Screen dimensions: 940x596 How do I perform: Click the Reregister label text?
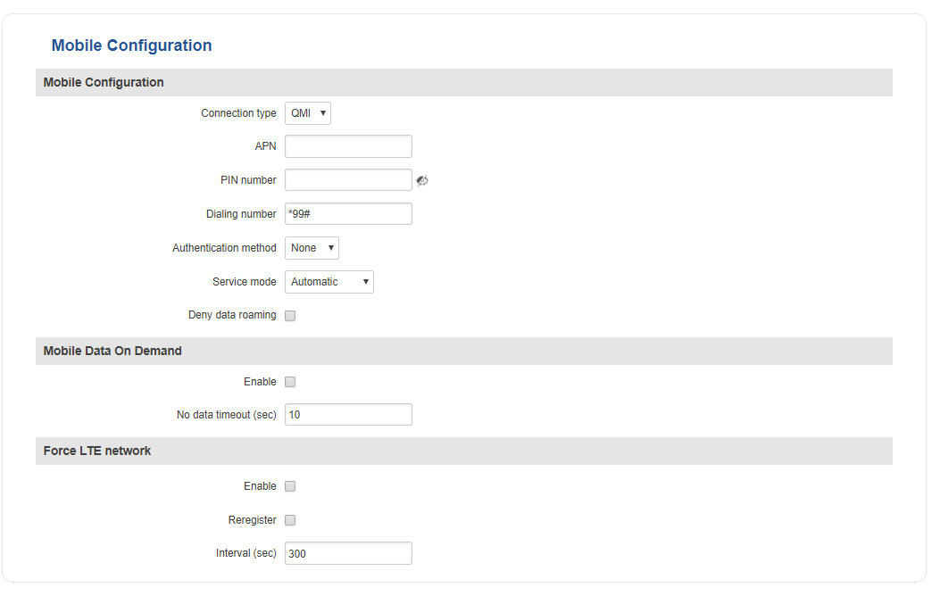click(x=252, y=520)
